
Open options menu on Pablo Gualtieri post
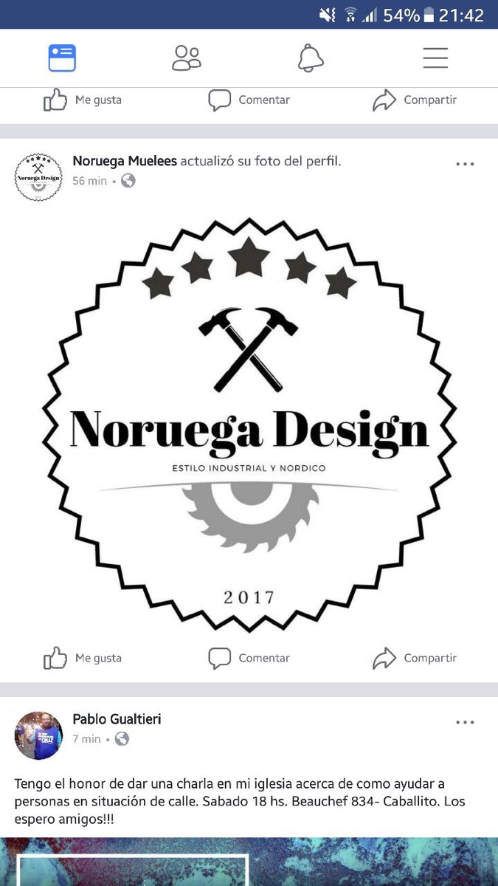pyautogui.click(x=465, y=722)
